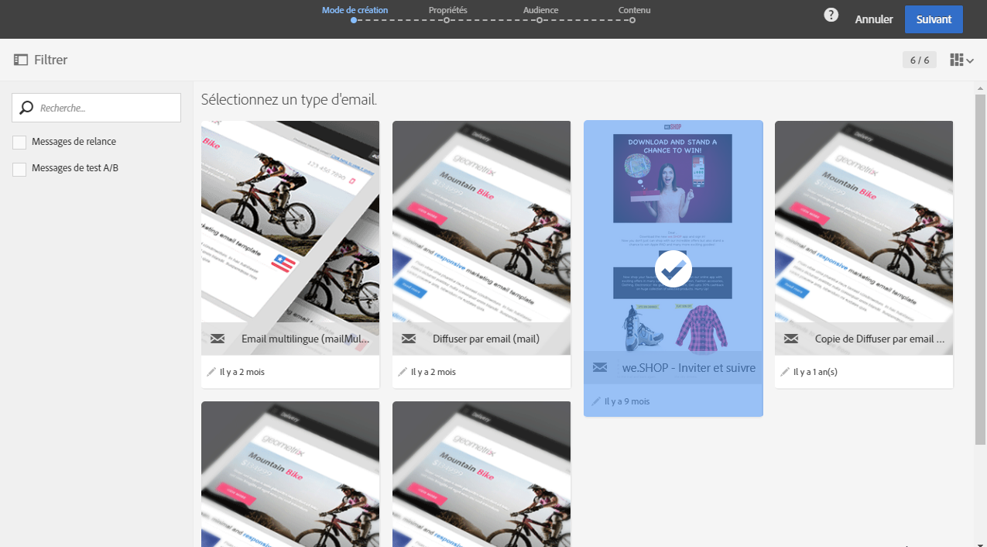Click 'Il y a 9 mois' text

[627, 401]
